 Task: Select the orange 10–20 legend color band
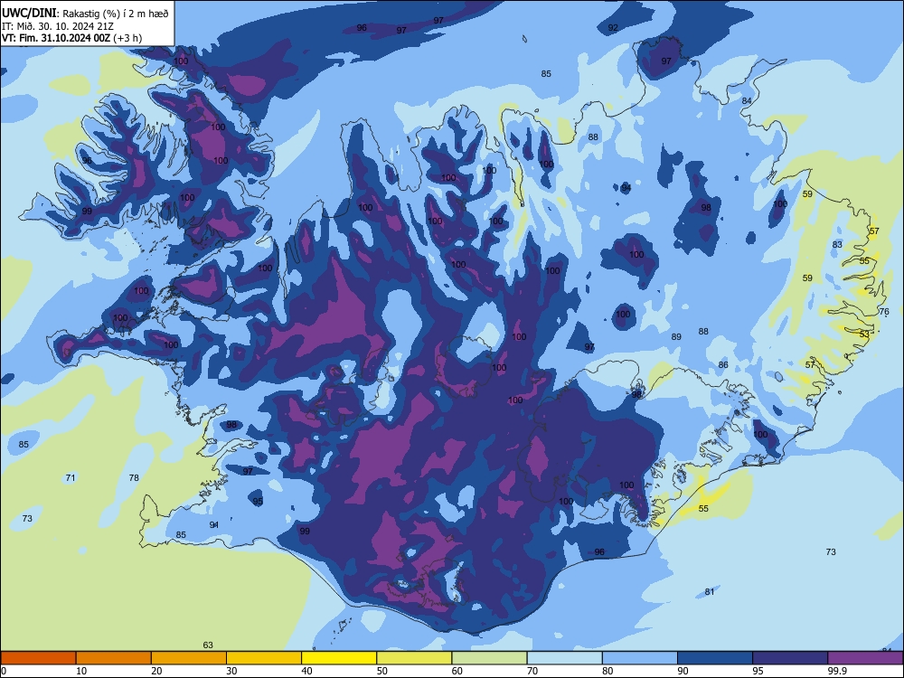114,658
